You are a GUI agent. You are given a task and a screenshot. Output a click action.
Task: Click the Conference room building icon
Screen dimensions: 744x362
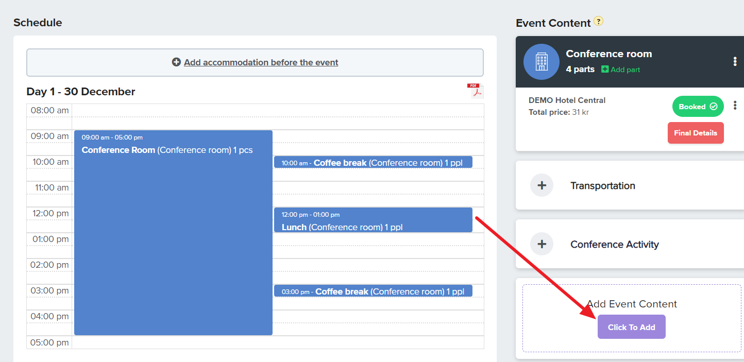pos(542,62)
